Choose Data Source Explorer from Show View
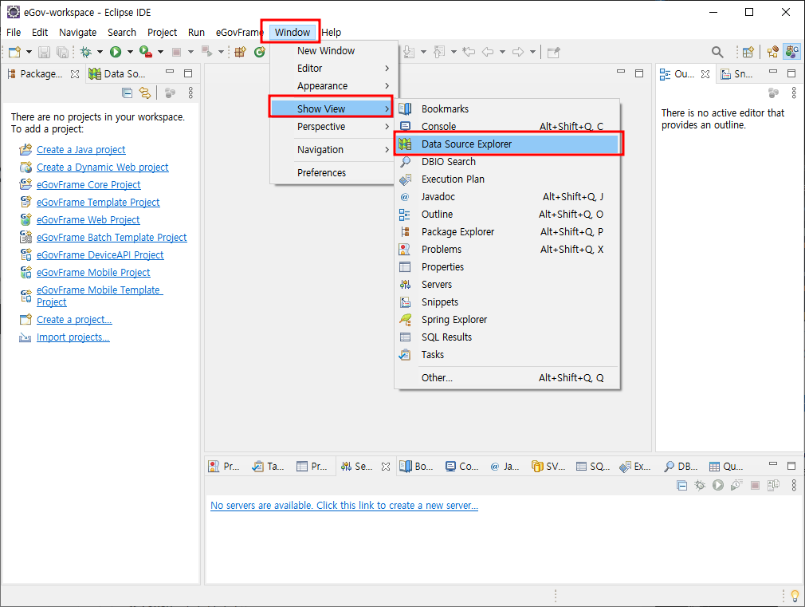Viewport: 805px width, 607px height. pyautogui.click(x=508, y=144)
